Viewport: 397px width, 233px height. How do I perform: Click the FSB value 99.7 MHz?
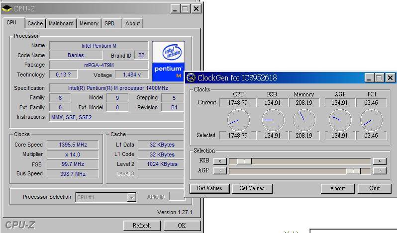click(73, 164)
